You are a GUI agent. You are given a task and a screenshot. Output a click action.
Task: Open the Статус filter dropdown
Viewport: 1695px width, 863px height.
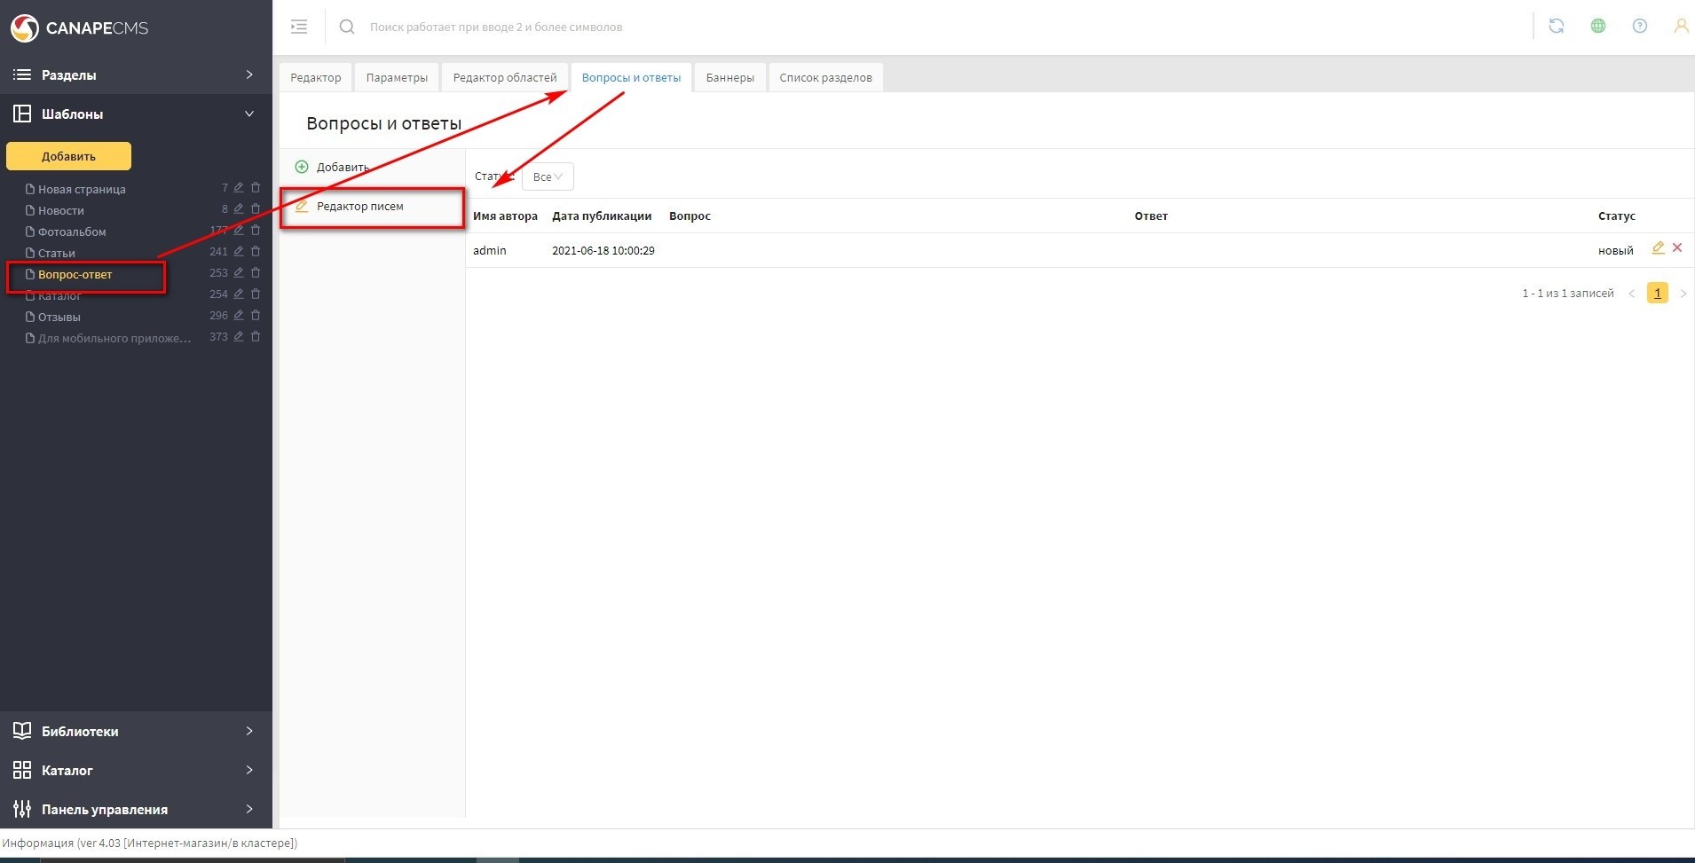point(548,177)
